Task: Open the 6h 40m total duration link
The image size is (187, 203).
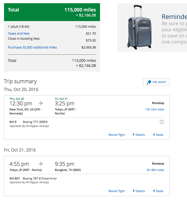Action: tap(156, 170)
